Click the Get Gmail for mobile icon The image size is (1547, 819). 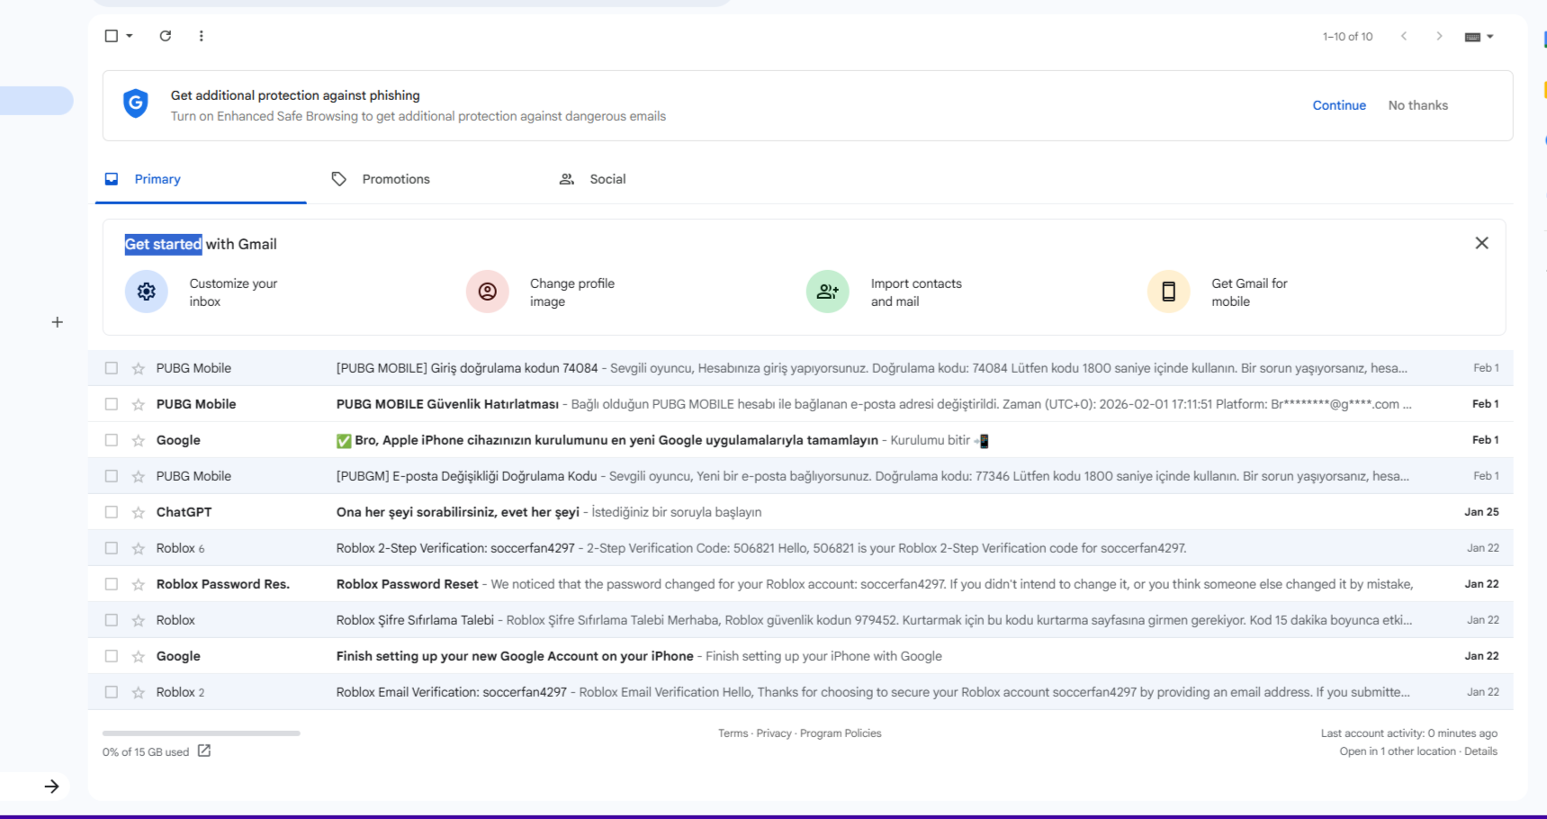coord(1169,292)
